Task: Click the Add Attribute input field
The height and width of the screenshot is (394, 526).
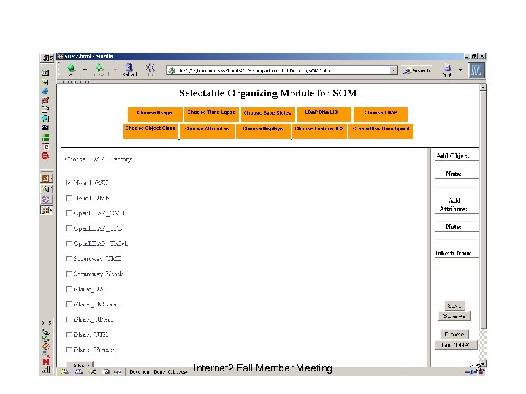Action: pos(457,217)
